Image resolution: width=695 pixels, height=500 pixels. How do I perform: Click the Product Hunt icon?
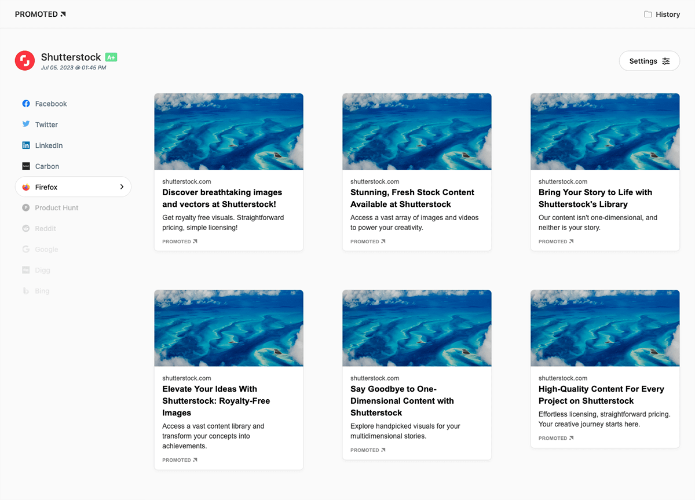click(x=26, y=207)
